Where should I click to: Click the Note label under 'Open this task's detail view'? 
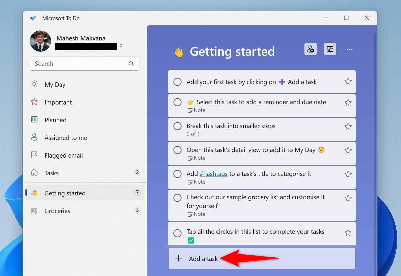point(197,158)
